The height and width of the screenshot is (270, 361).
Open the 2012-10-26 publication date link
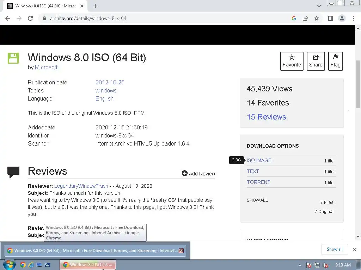(110, 82)
